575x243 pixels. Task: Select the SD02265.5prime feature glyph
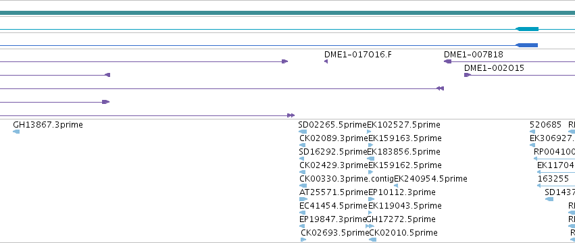click(x=303, y=132)
